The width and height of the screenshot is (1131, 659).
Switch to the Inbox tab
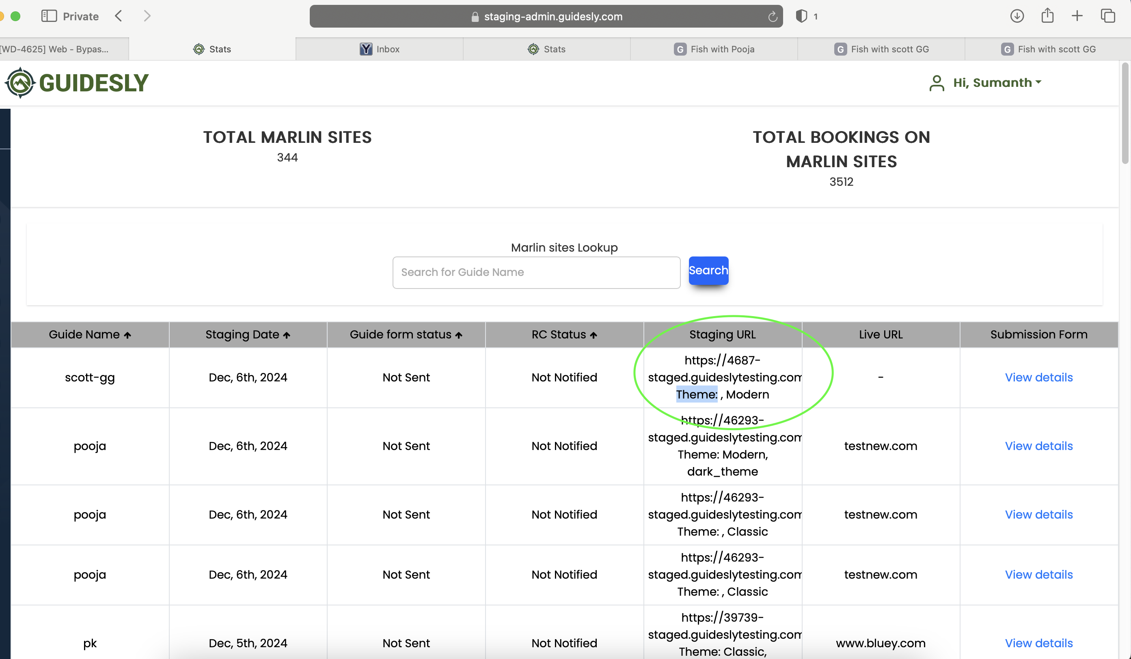coord(379,50)
